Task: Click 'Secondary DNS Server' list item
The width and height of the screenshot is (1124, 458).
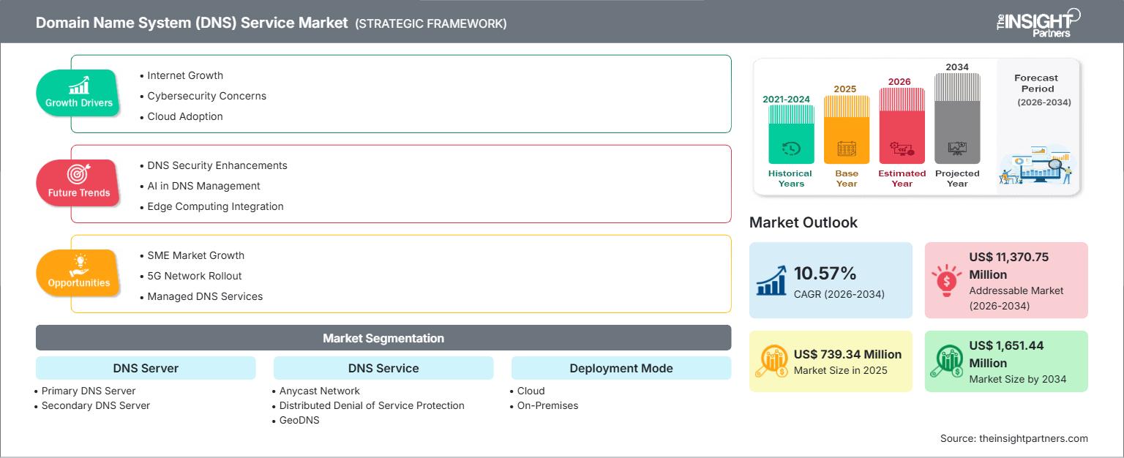Action: point(96,405)
